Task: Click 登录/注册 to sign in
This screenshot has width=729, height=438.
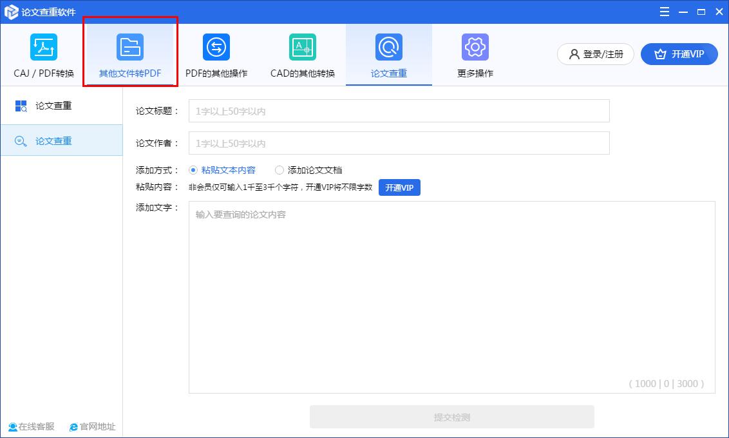Action: pyautogui.click(x=594, y=54)
